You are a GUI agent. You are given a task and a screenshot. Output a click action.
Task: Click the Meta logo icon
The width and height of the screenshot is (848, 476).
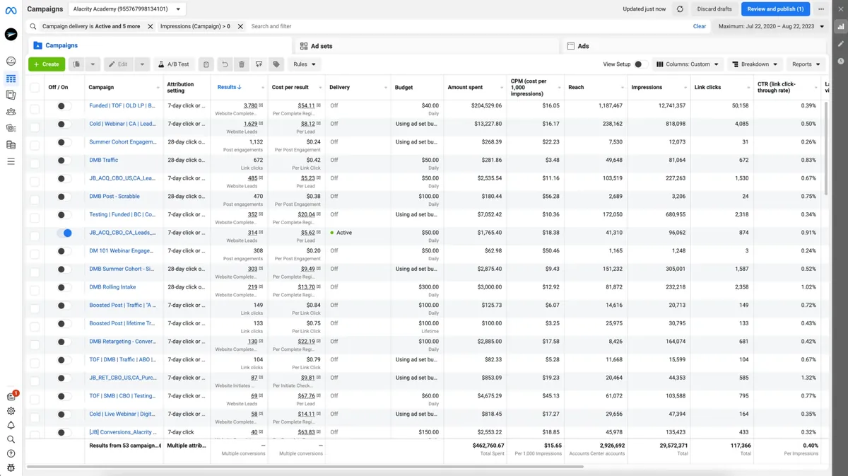pos(11,9)
